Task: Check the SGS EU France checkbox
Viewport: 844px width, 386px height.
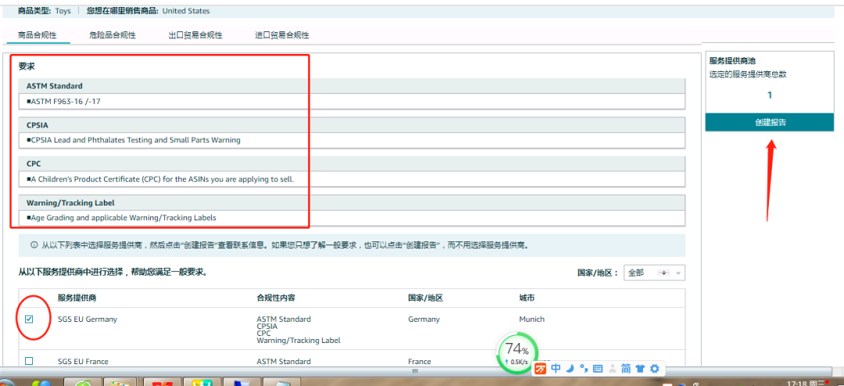Action: 29,361
